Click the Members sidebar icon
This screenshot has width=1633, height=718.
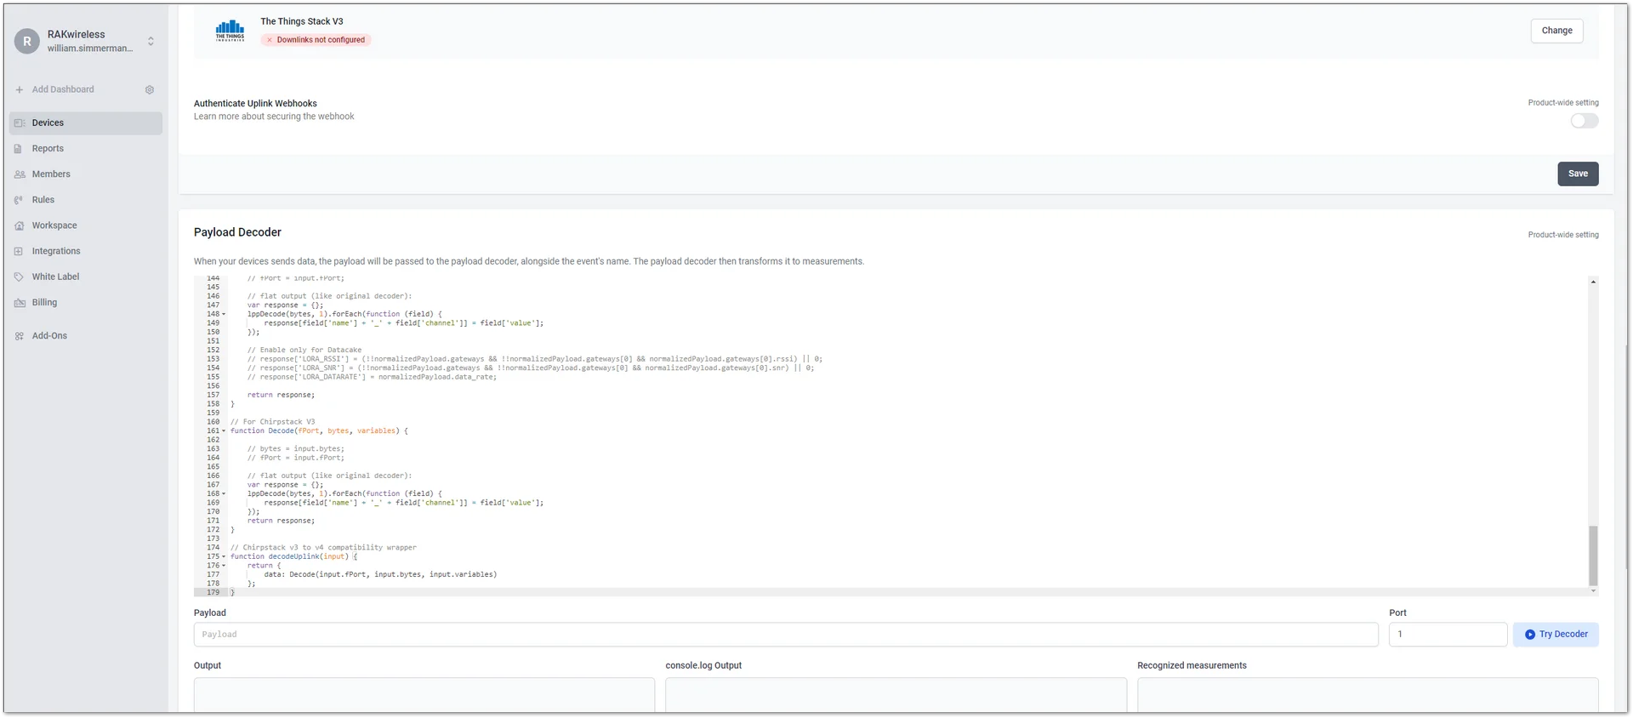[x=20, y=174]
